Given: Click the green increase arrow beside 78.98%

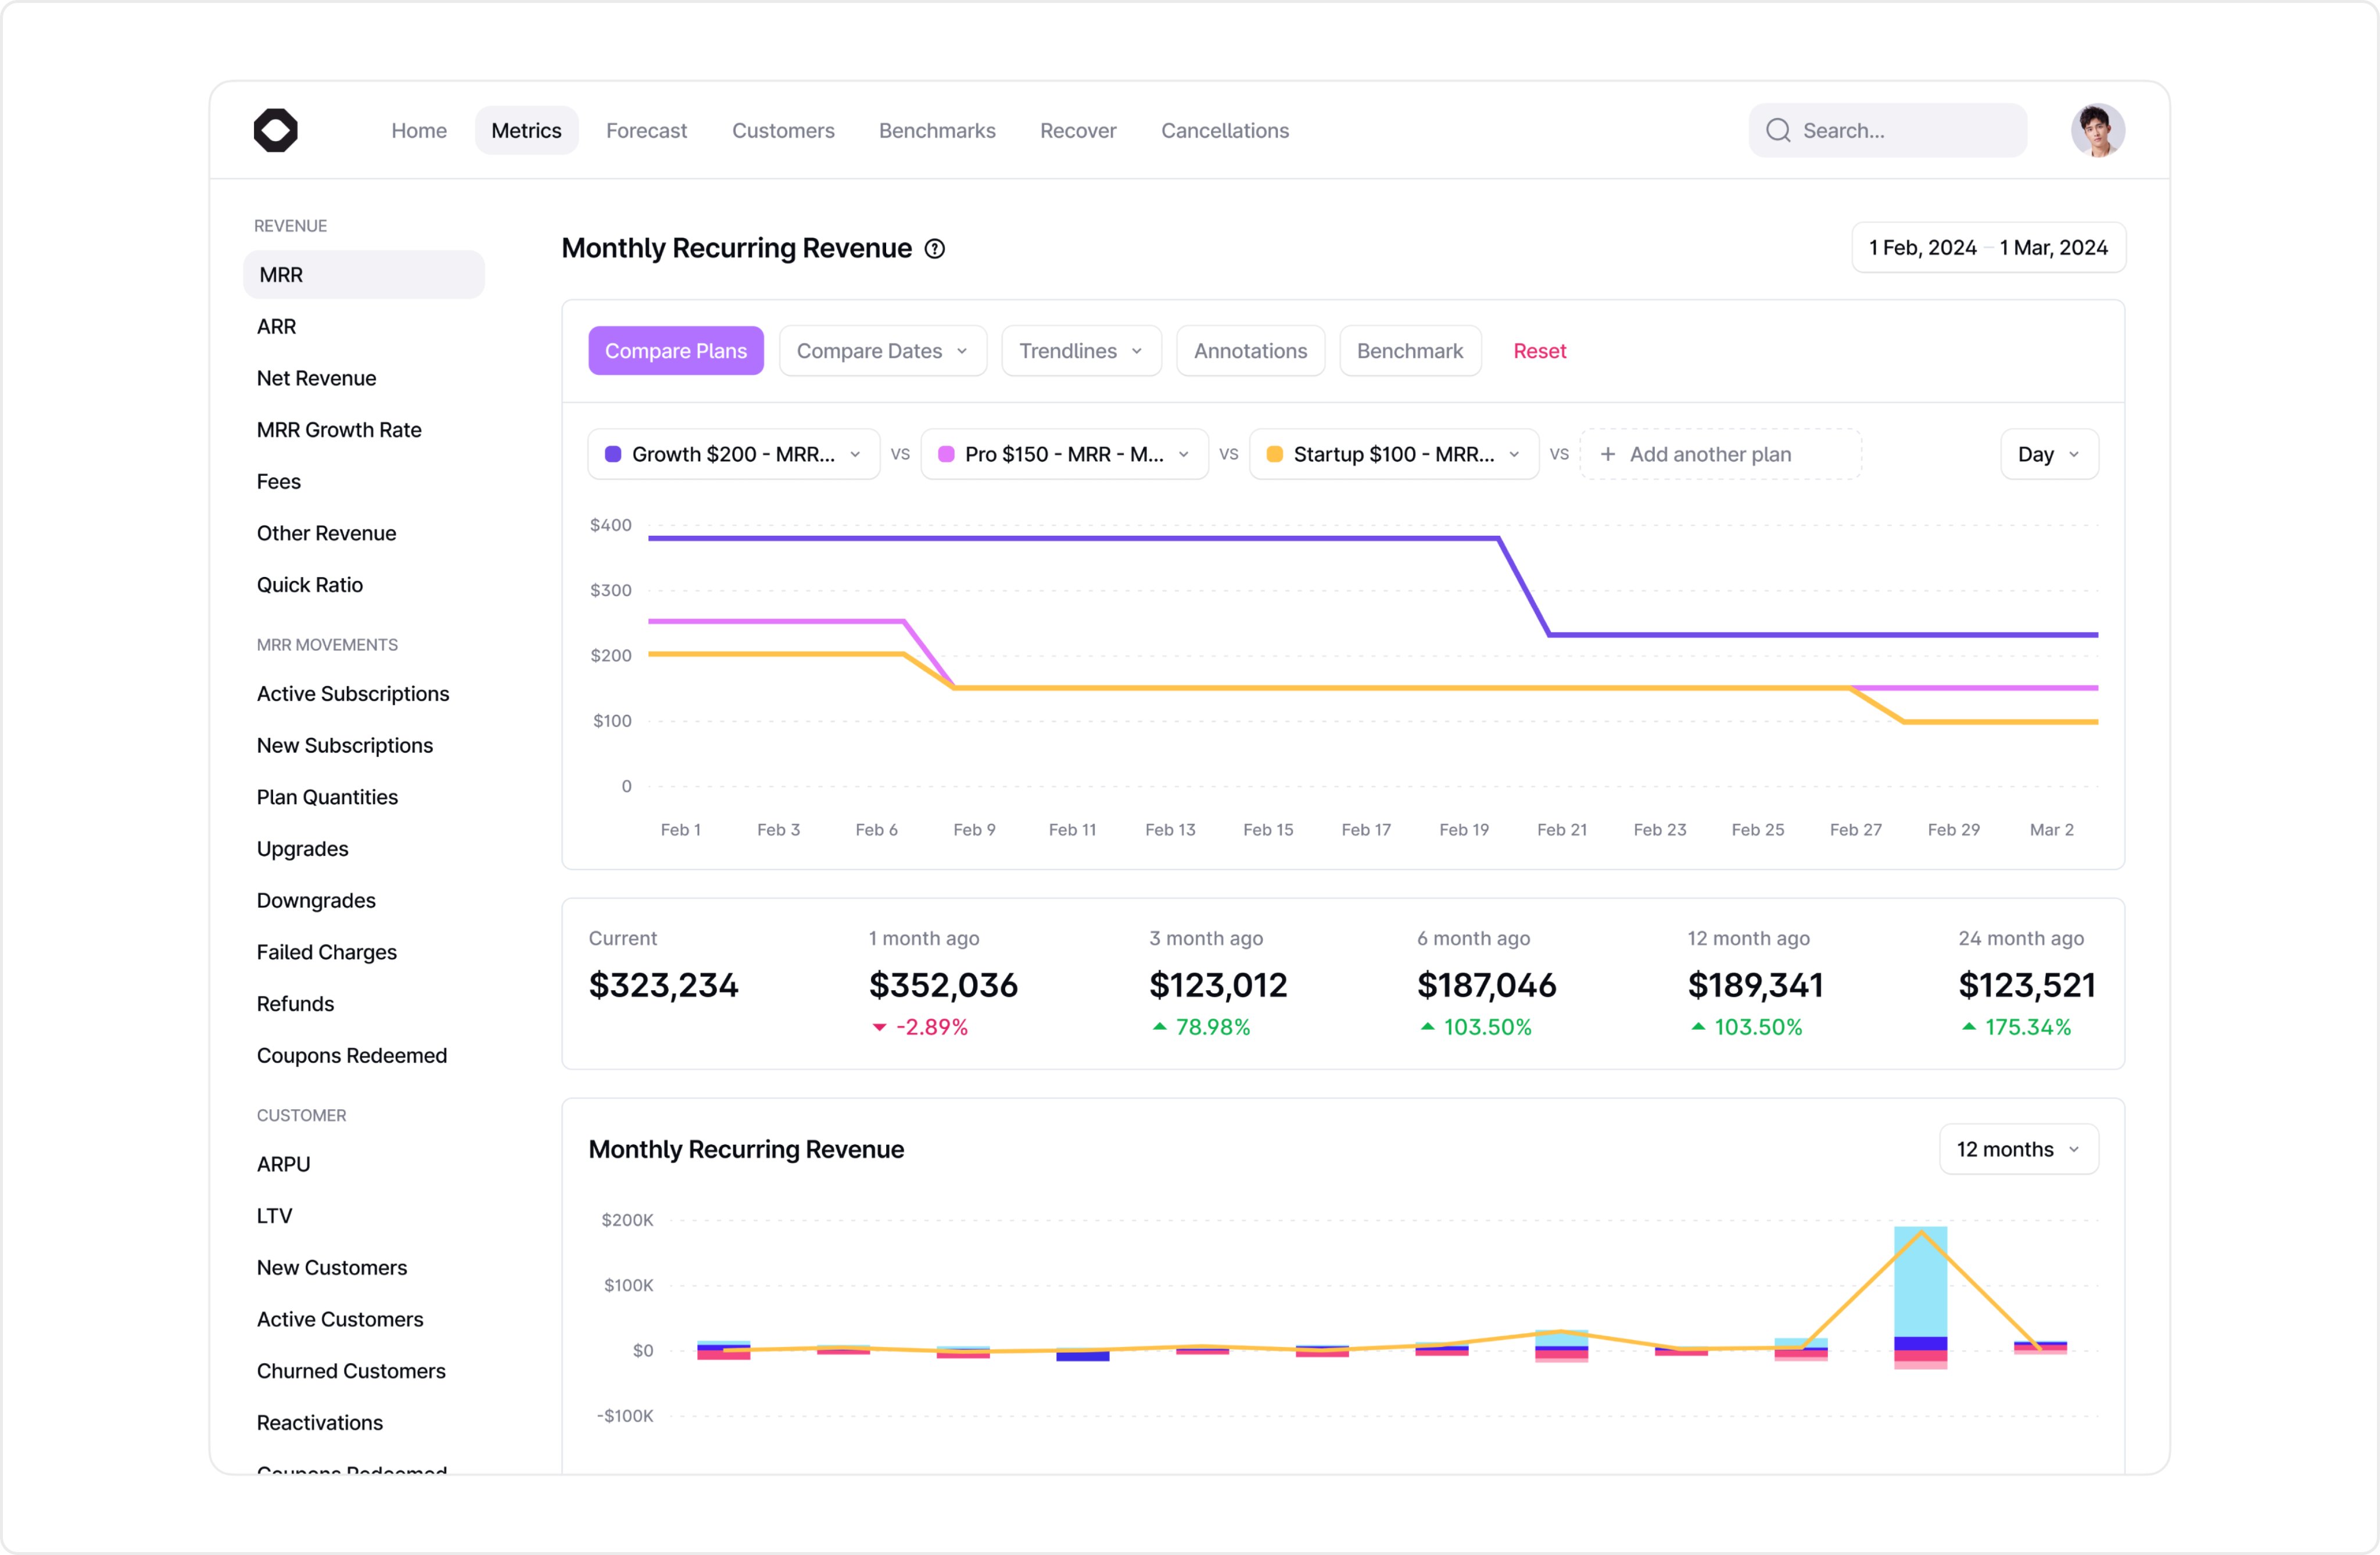Looking at the screenshot, I should coord(1160,1026).
